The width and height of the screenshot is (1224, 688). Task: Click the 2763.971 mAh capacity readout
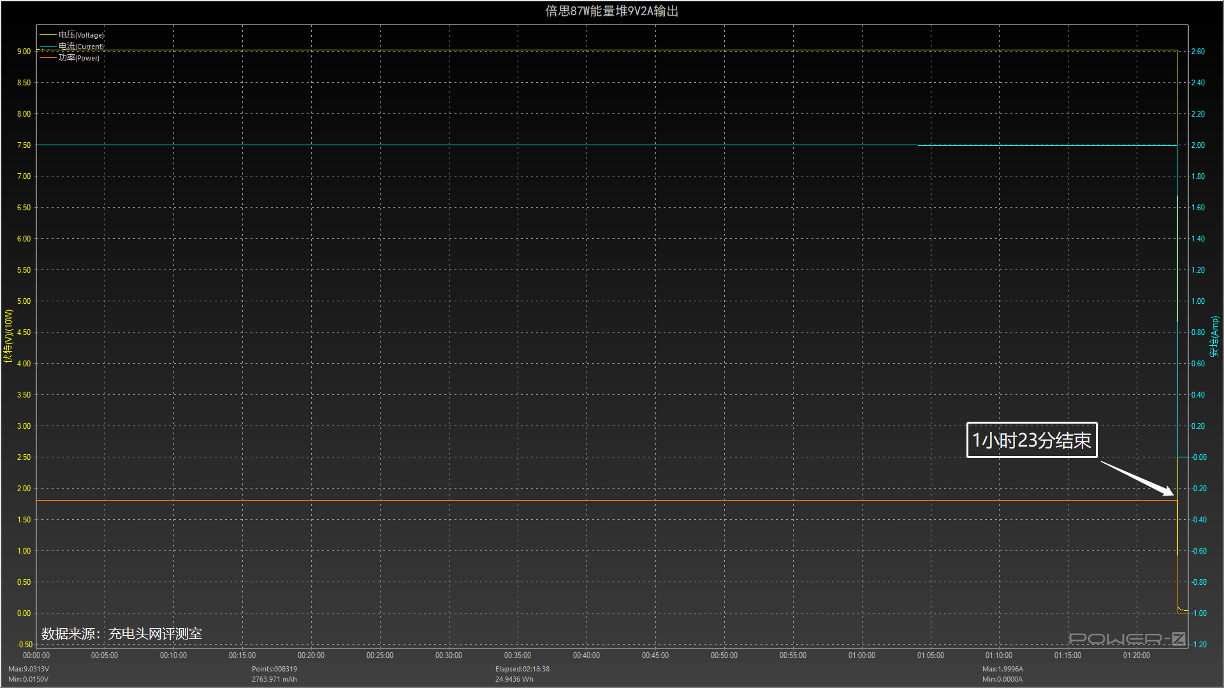[x=274, y=679]
